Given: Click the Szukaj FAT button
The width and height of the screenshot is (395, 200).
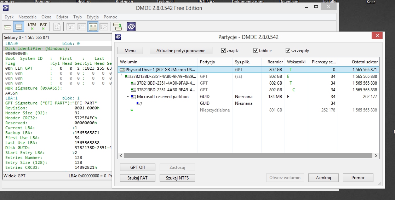Looking at the screenshot, I should click(x=137, y=178).
